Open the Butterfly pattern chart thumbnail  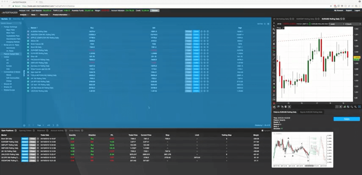click(x=302, y=150)
